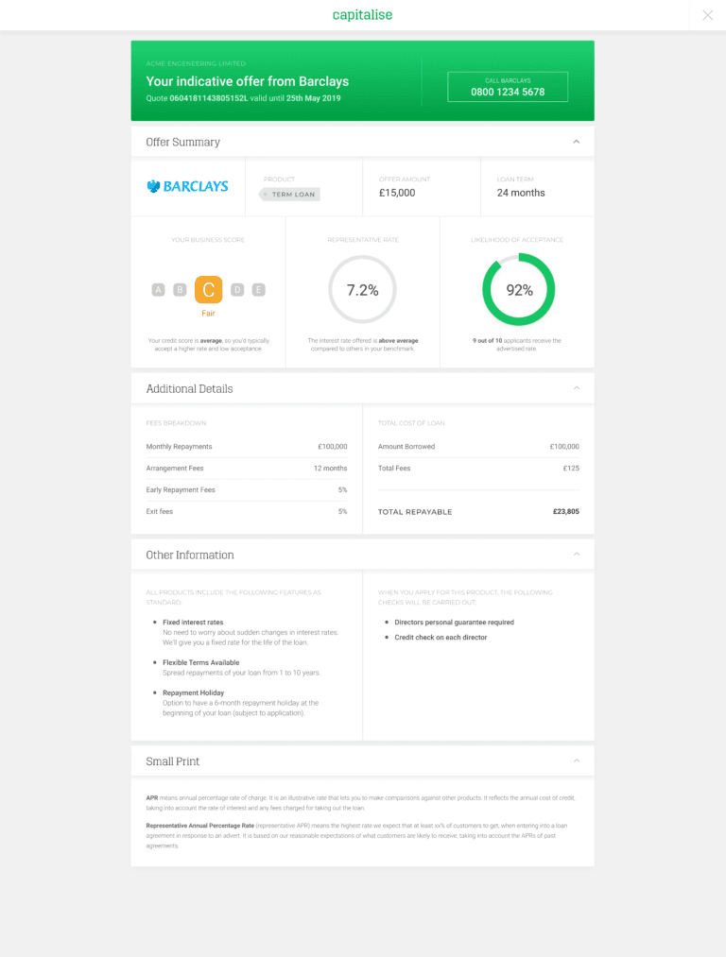Click the Offer Summary heading
Image resolution: width=726 pixels, height=957 pixels.
tap(182, 142)
